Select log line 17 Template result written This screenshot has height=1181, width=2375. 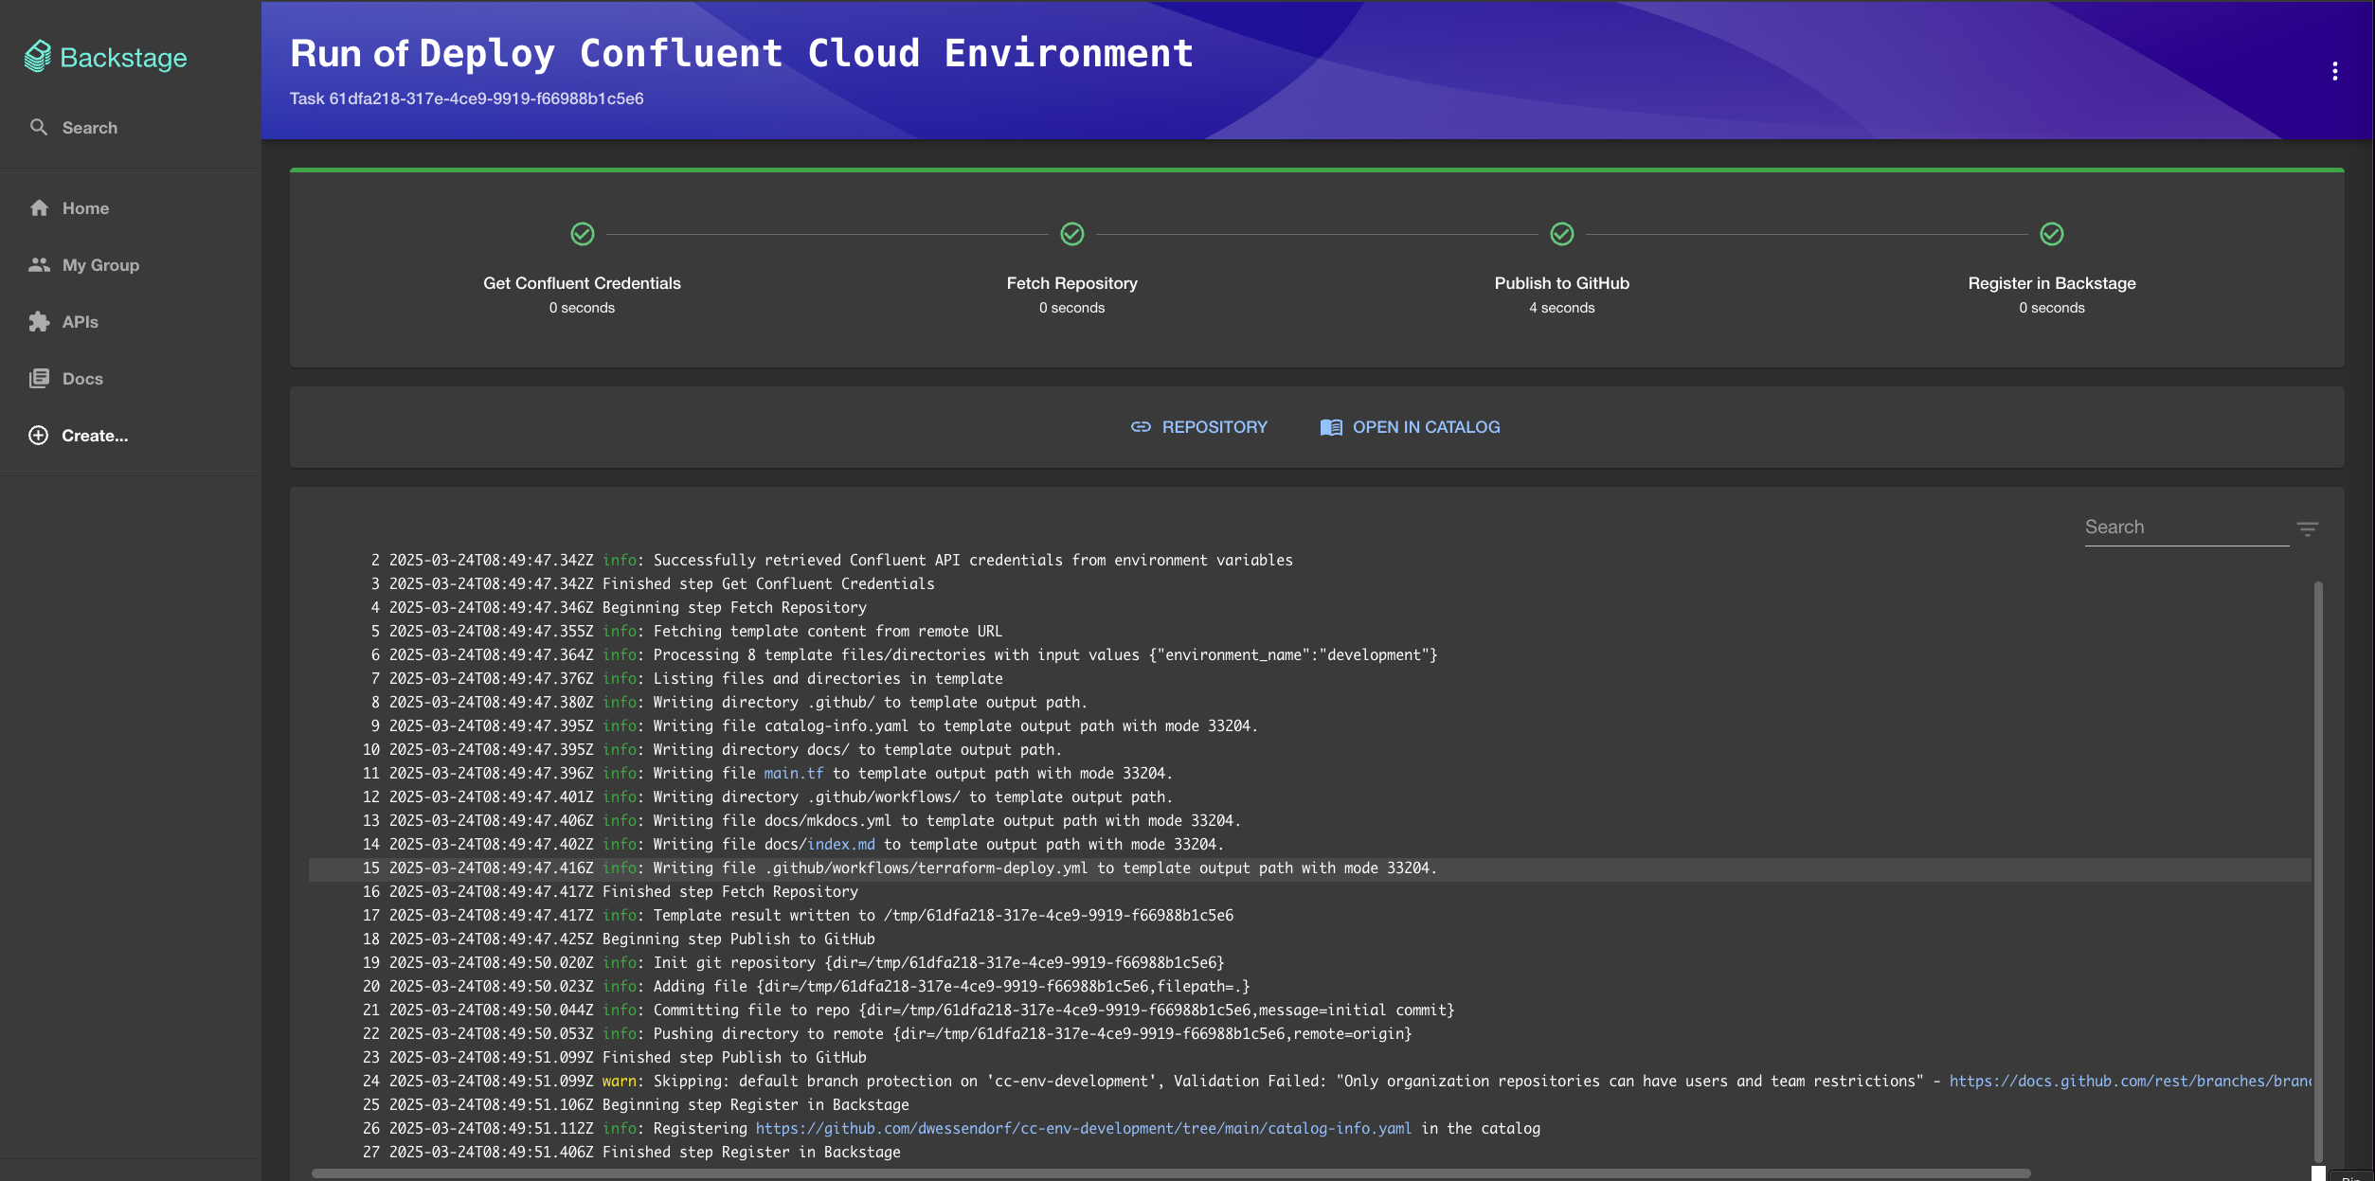coord(1310,915)
